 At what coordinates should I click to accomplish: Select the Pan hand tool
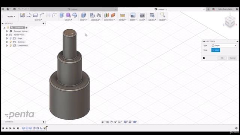click(x=111, y=122)
